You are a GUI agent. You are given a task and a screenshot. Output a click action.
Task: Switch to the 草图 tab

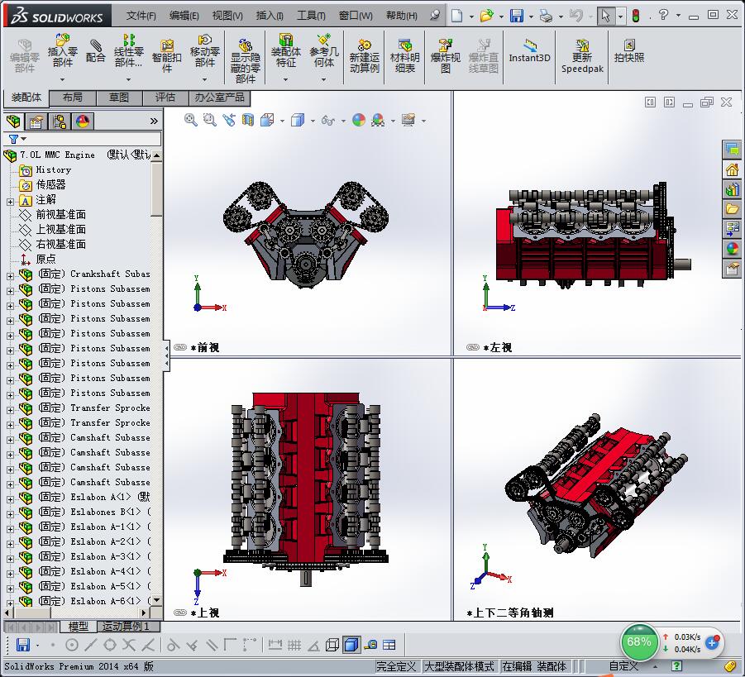[119, 98]
